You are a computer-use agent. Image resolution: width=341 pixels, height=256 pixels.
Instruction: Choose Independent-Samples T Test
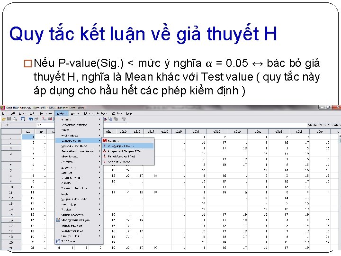[x=128, y=151]
